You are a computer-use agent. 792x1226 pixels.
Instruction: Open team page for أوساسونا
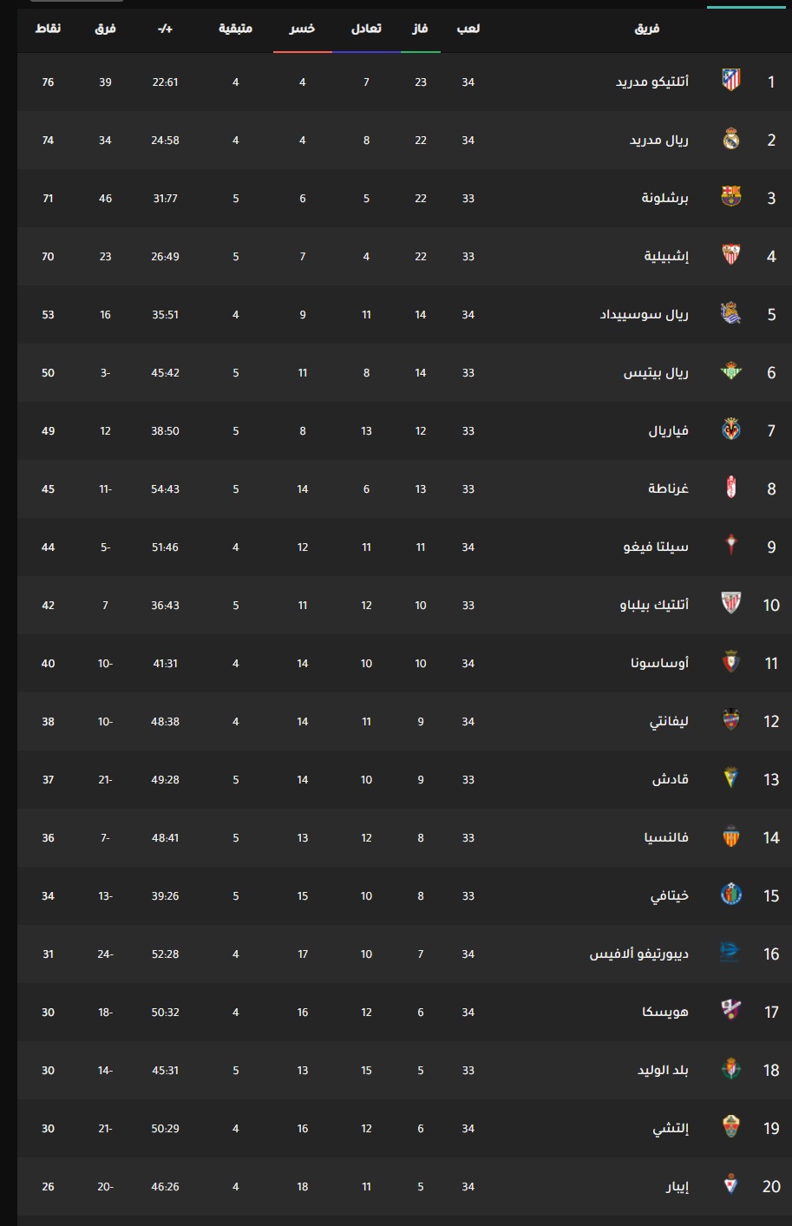click(x=659, y=663)
